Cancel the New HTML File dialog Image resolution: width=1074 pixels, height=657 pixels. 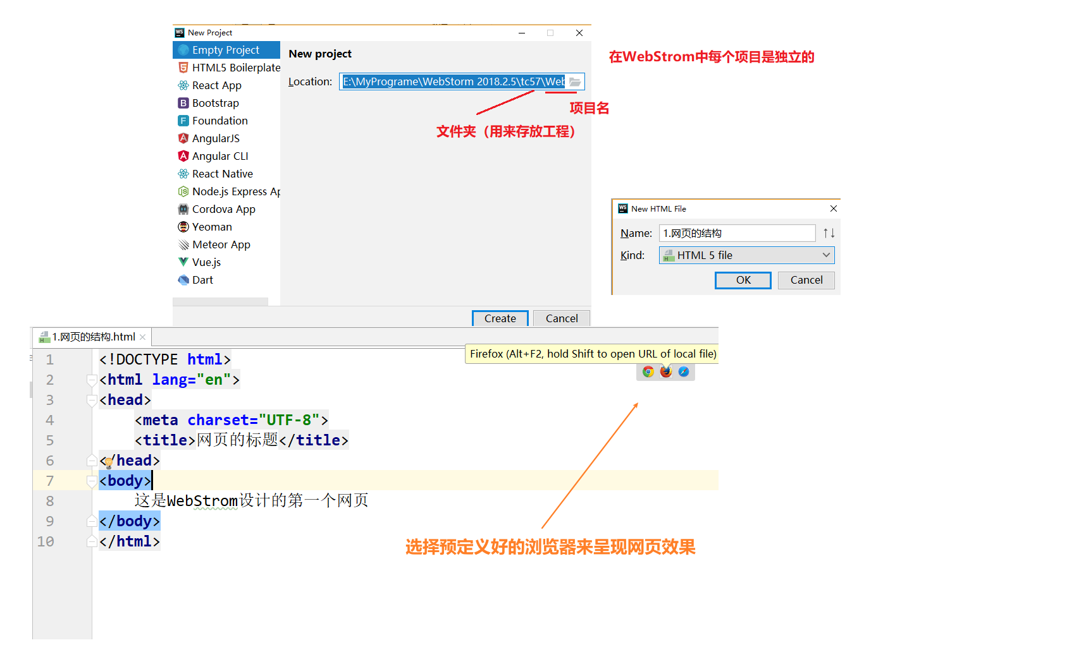tap(806, 280)
